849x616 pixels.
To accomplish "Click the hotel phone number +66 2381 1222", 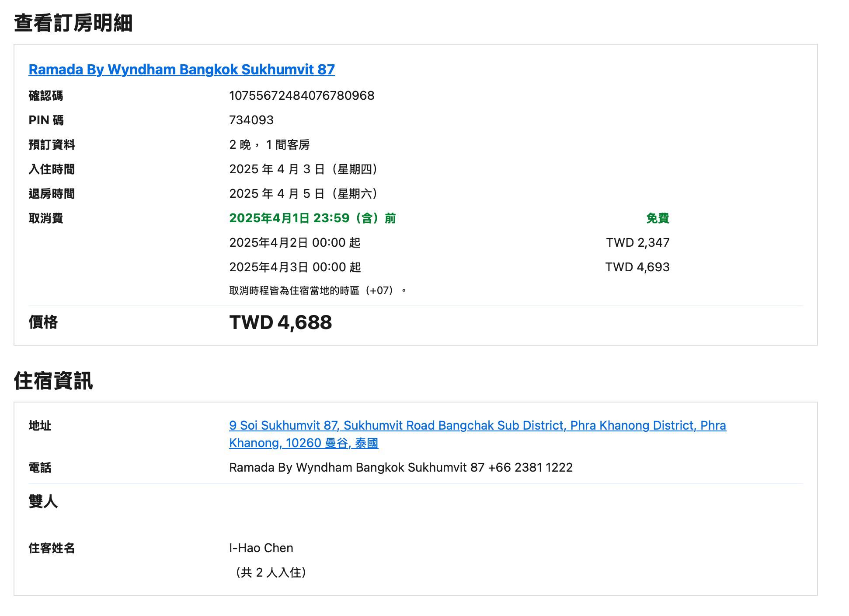I will [530, 468].
